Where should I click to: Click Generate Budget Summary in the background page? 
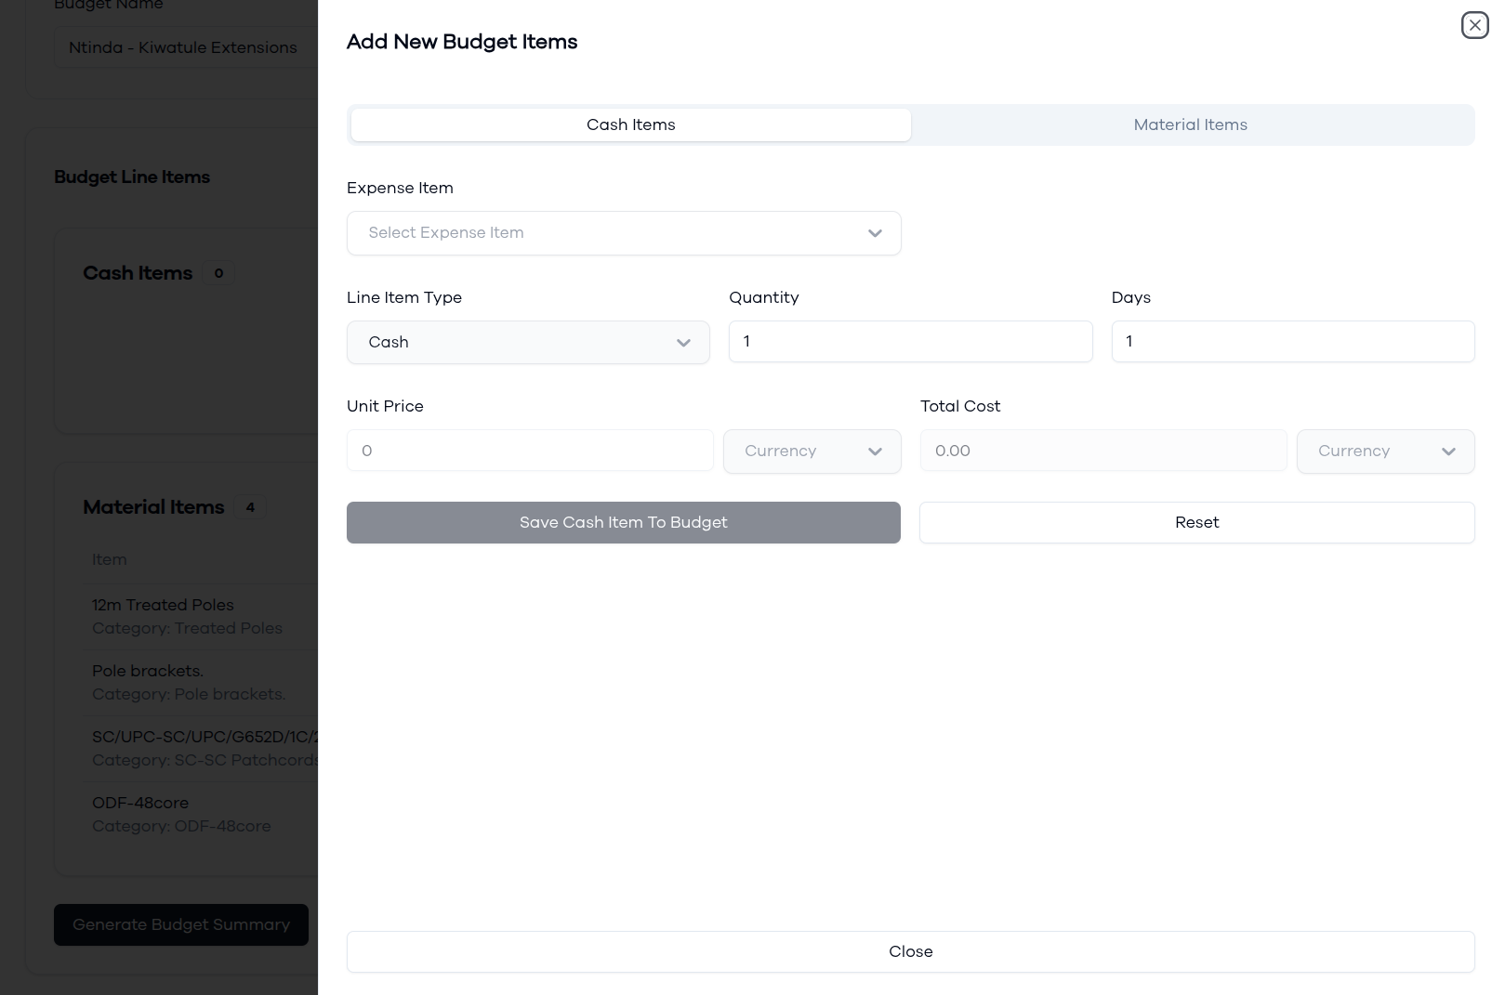point(181,924)
